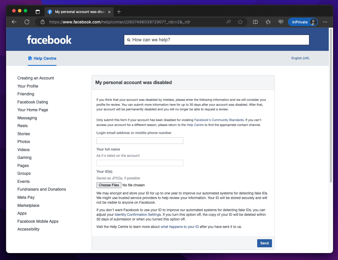Image resolution: width=338 pixels, height=260 pixels.
Task: Open Facebook's Community Standards link
Action: [219, 120]
